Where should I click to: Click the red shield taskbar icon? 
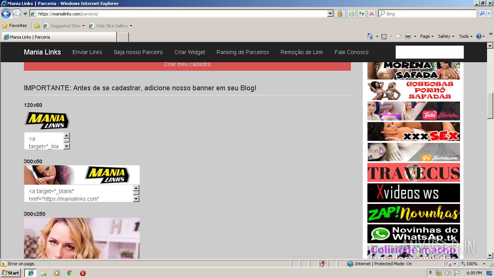point(83,273)
